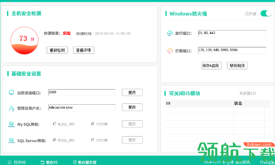This screenshot has height=165, width=275.
Task: Click the 拦截端口 minus circle icon
Action: [170, 51]
